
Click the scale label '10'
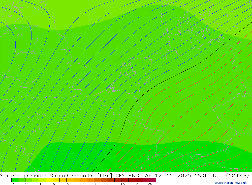81,184
